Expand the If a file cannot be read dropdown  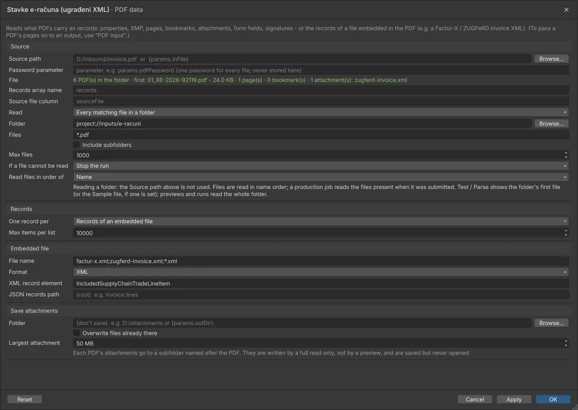(x=321, y=166)
